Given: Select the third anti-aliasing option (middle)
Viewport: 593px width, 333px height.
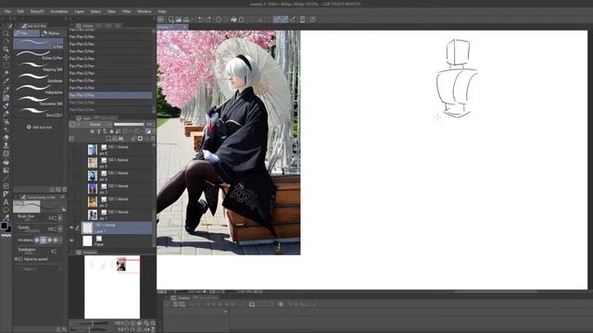Looking at the screenshot, I should 49,240.
